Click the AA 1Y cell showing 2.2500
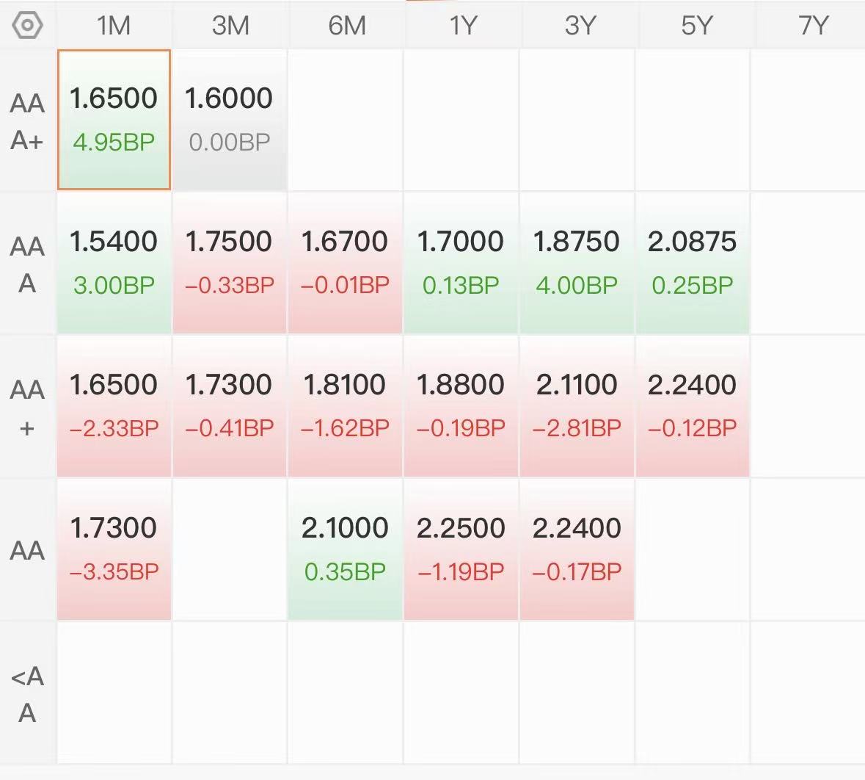 (461, 549)
